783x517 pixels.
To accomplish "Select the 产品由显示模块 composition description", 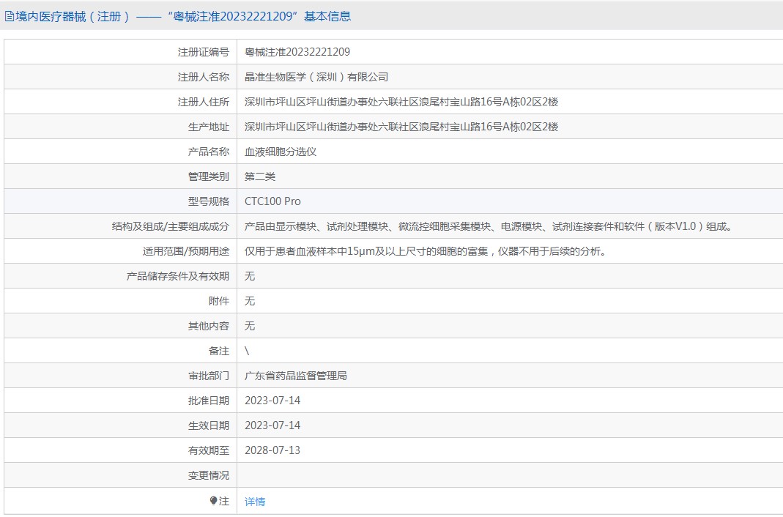I will tap(489, 226).
